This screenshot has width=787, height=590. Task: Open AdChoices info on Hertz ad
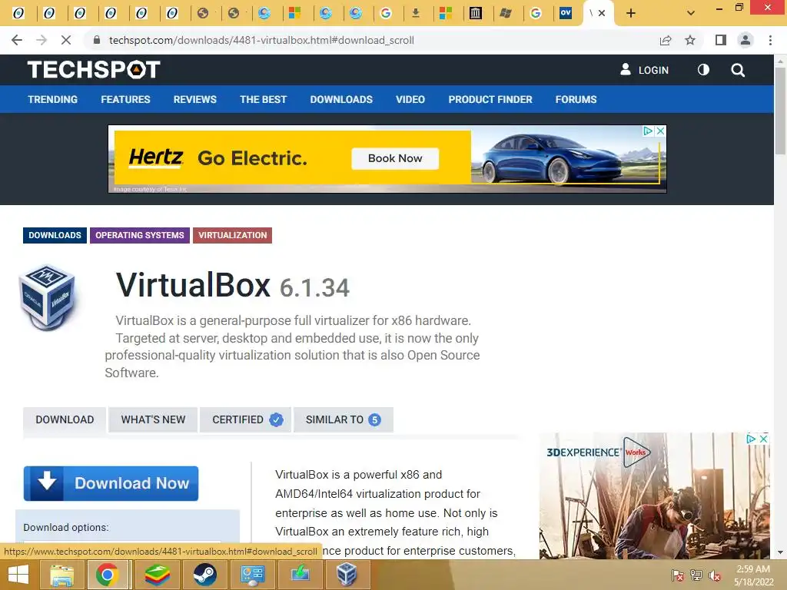coord(649,131)
